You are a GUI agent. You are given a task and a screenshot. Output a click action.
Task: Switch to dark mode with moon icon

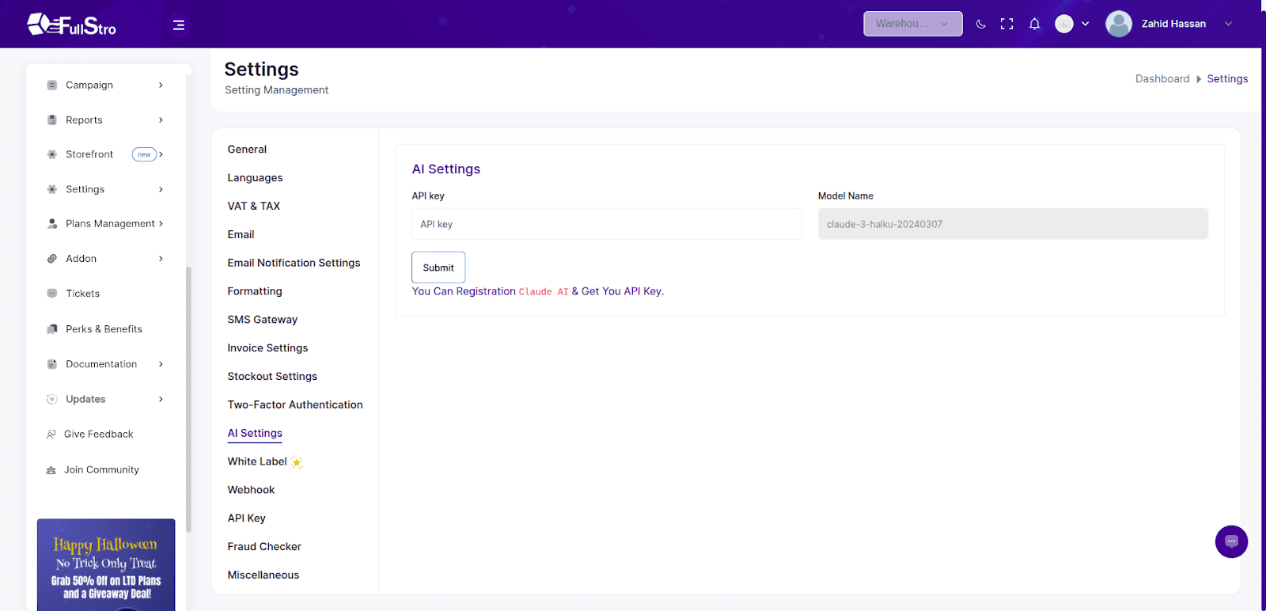point(981,24)
